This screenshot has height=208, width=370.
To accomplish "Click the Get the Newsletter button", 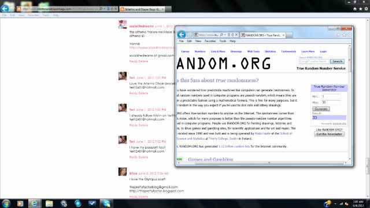I will click(329, 134).
